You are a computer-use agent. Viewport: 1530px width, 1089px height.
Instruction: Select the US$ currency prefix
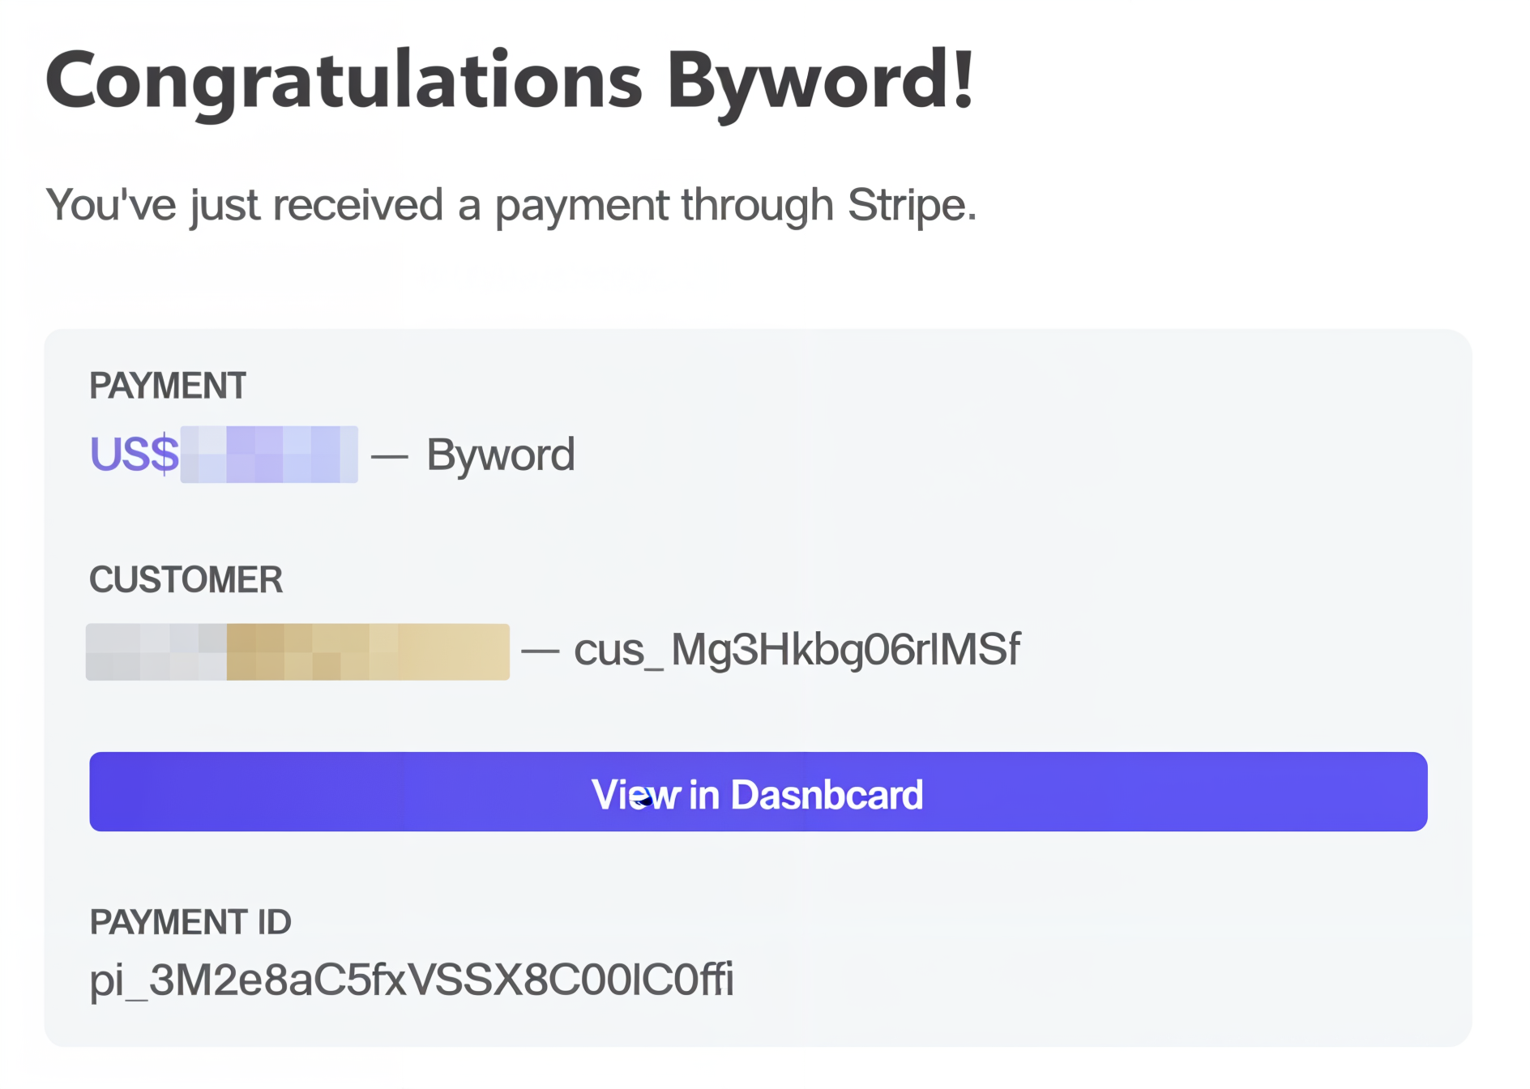135,455
